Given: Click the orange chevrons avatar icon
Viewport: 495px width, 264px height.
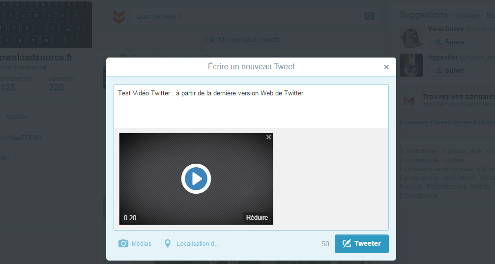Looking at the screenshot, I should tap(118, 16).
